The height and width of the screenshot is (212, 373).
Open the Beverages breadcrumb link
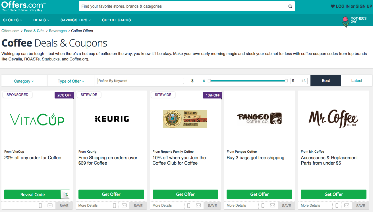[58, 31]
